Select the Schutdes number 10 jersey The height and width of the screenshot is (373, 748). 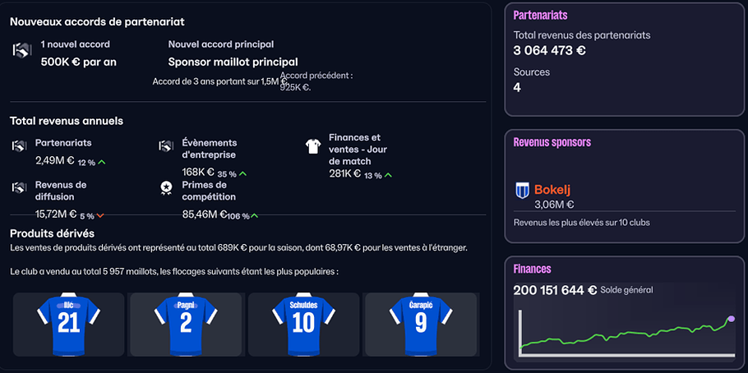pos(303,325)
